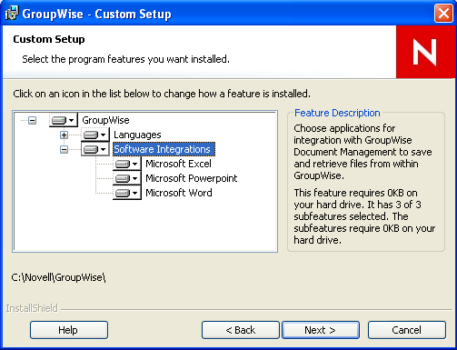Click the red Novell N logo

point(425,52)
